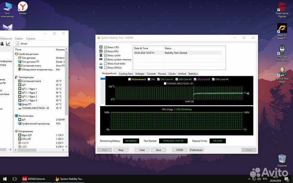
Task: Click scroll-down arrow of AIDA64 sensor list
Action: click(66, 147)
